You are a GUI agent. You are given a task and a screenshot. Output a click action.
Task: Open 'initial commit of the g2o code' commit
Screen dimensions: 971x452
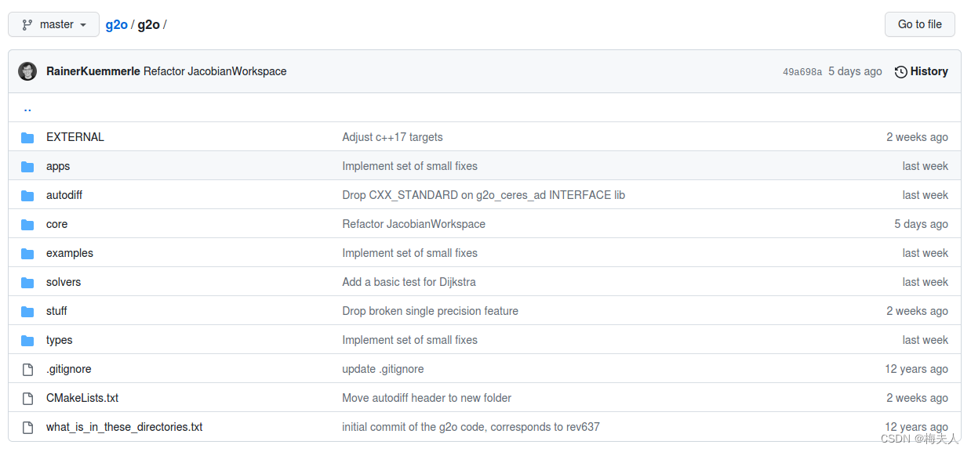[x=471, y=427]
